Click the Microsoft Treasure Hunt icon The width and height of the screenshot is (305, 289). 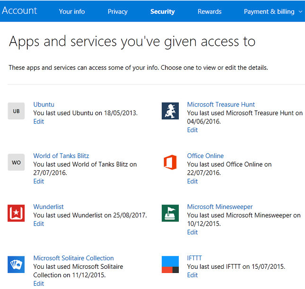pos(170,111)
